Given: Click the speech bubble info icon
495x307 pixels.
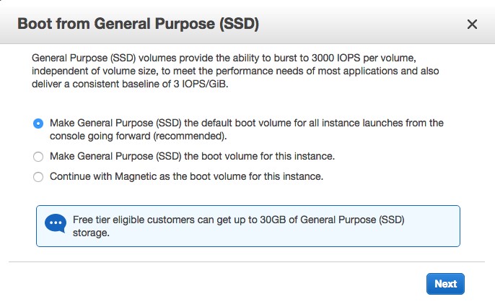Looking at the screenshot, I should click(x=56, y=225).
